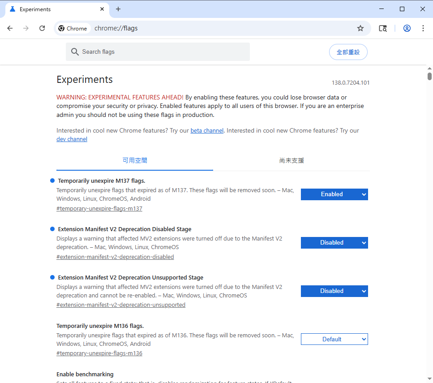This screenshot has width=433, height=383.
Task: Open a new tab with the plus button
Action: 118,9
